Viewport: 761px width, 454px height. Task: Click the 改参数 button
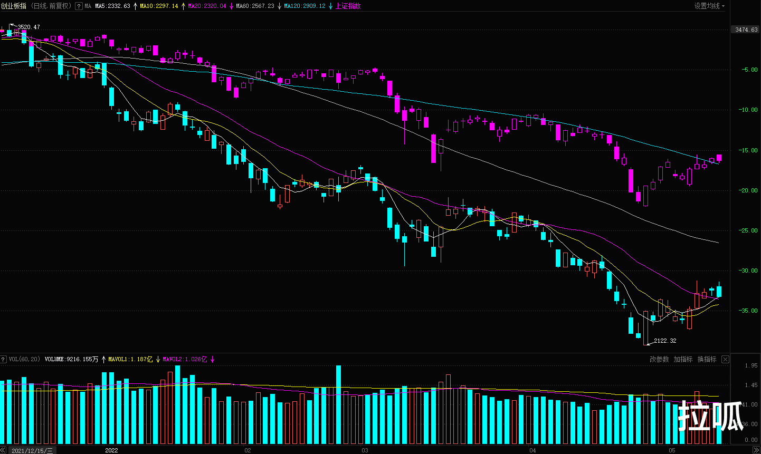659,359
